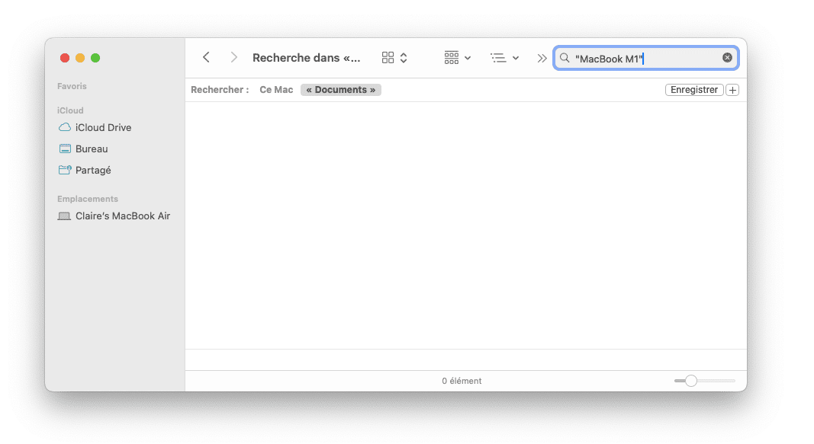Open the icon view switcher
Image resolution: width=814 pixels, height=444 pixels.
point(394,58)
